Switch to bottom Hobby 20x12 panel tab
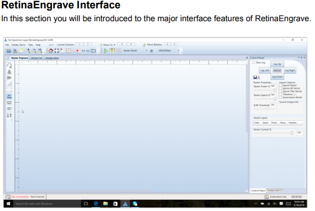Image resolution: width=315 pixels, height=211 pixels. 274,190
